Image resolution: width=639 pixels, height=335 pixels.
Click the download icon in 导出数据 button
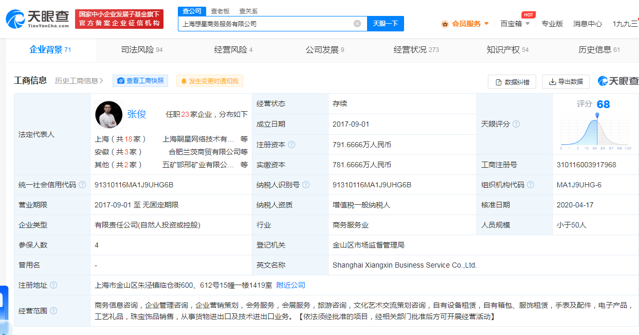tap(553, 82)
